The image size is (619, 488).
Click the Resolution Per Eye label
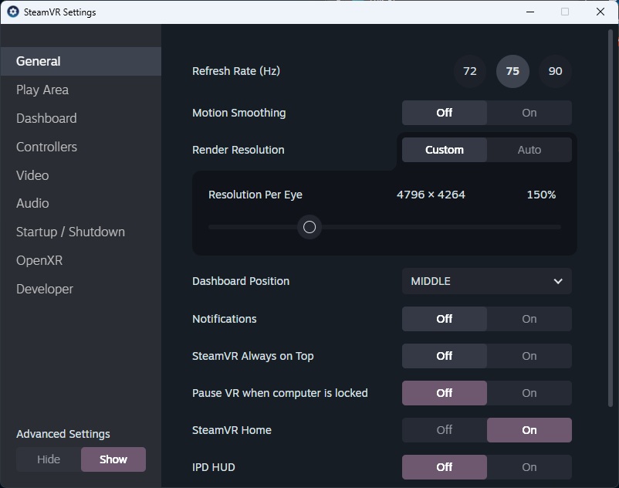pyautogui.click(x=255, y=195)
